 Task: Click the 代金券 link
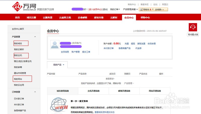tap(138, 48)
